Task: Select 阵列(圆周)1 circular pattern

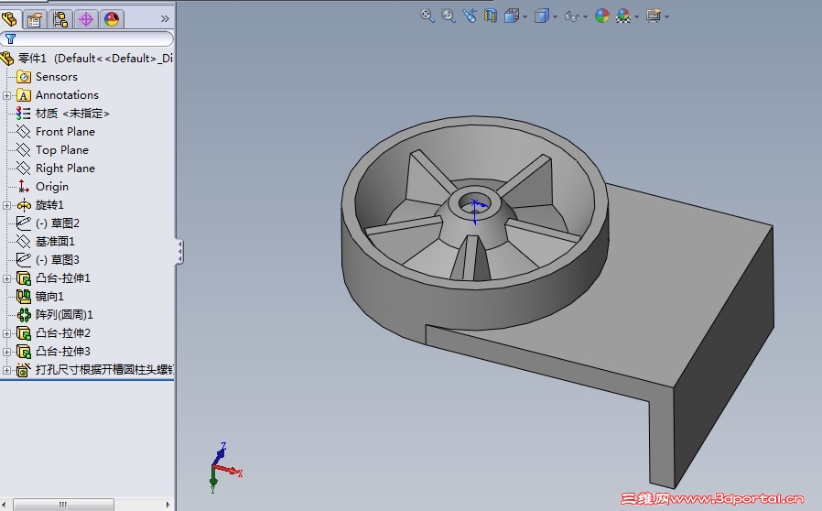Action: pos(64,315)
